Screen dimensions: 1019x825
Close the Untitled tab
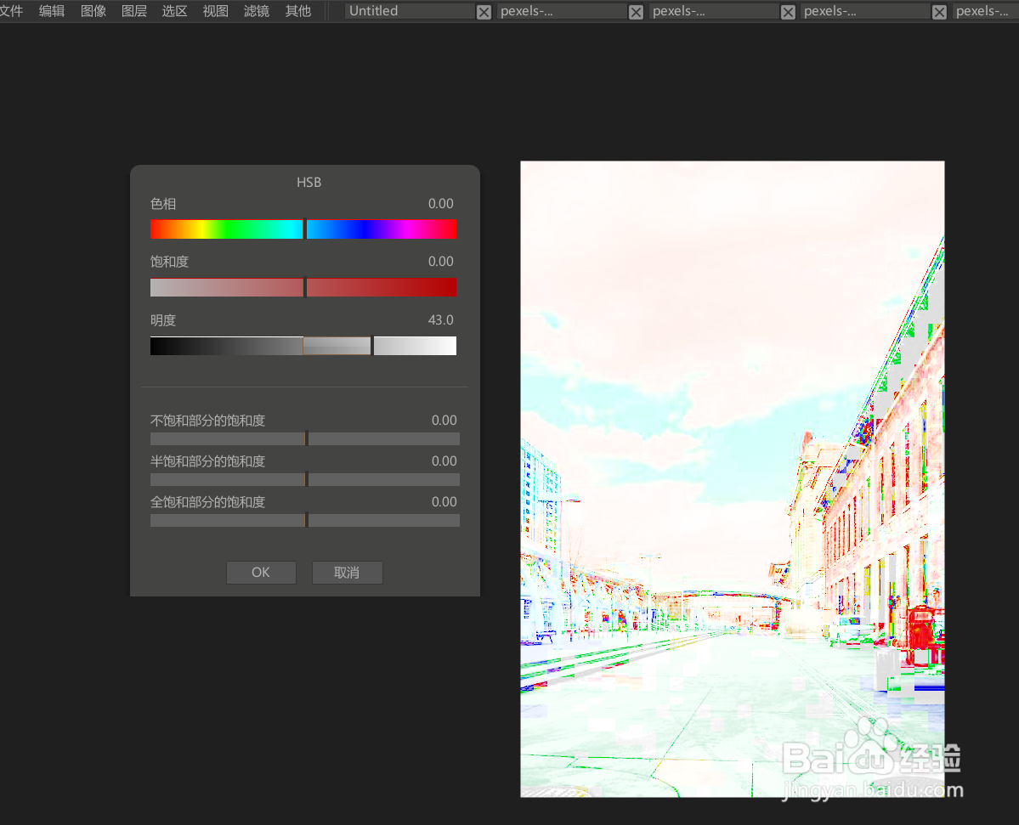(x=484, y=12)
